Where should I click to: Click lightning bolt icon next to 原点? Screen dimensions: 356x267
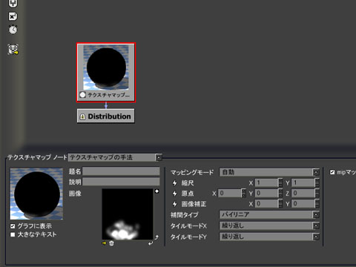pos(175,194)
